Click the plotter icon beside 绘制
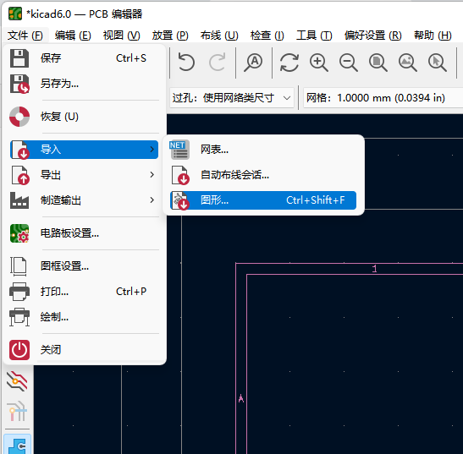The image size is (463, 454). pyautogui.click(x=19, y=317)
